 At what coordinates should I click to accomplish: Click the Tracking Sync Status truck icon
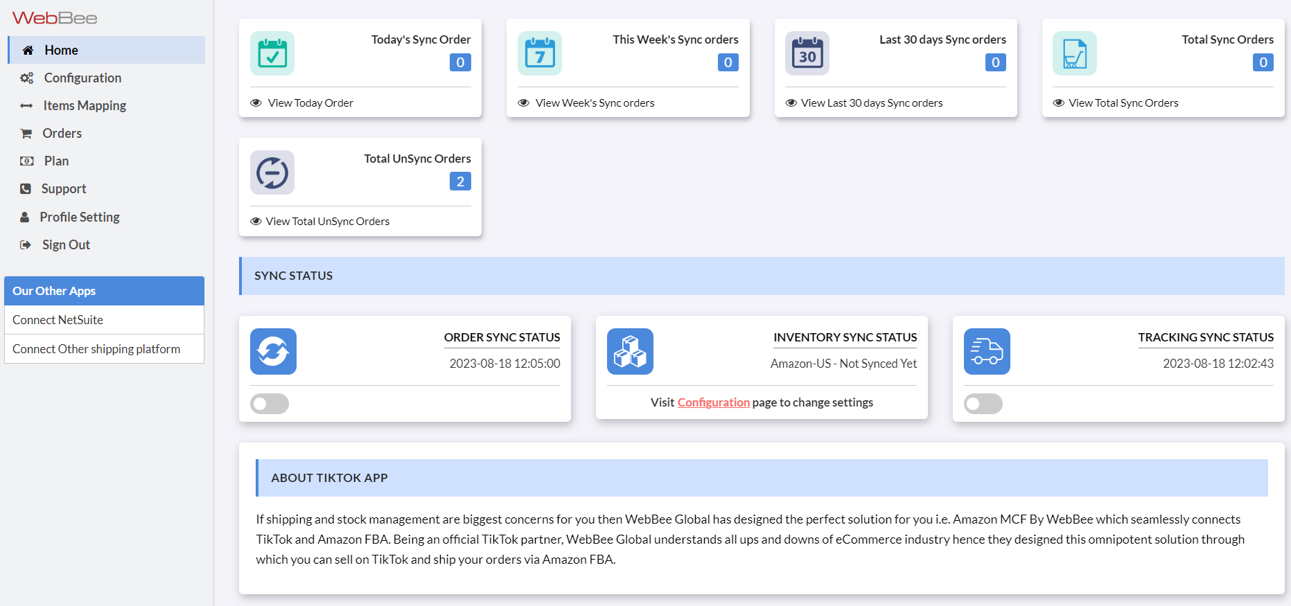tap(987, 351)
